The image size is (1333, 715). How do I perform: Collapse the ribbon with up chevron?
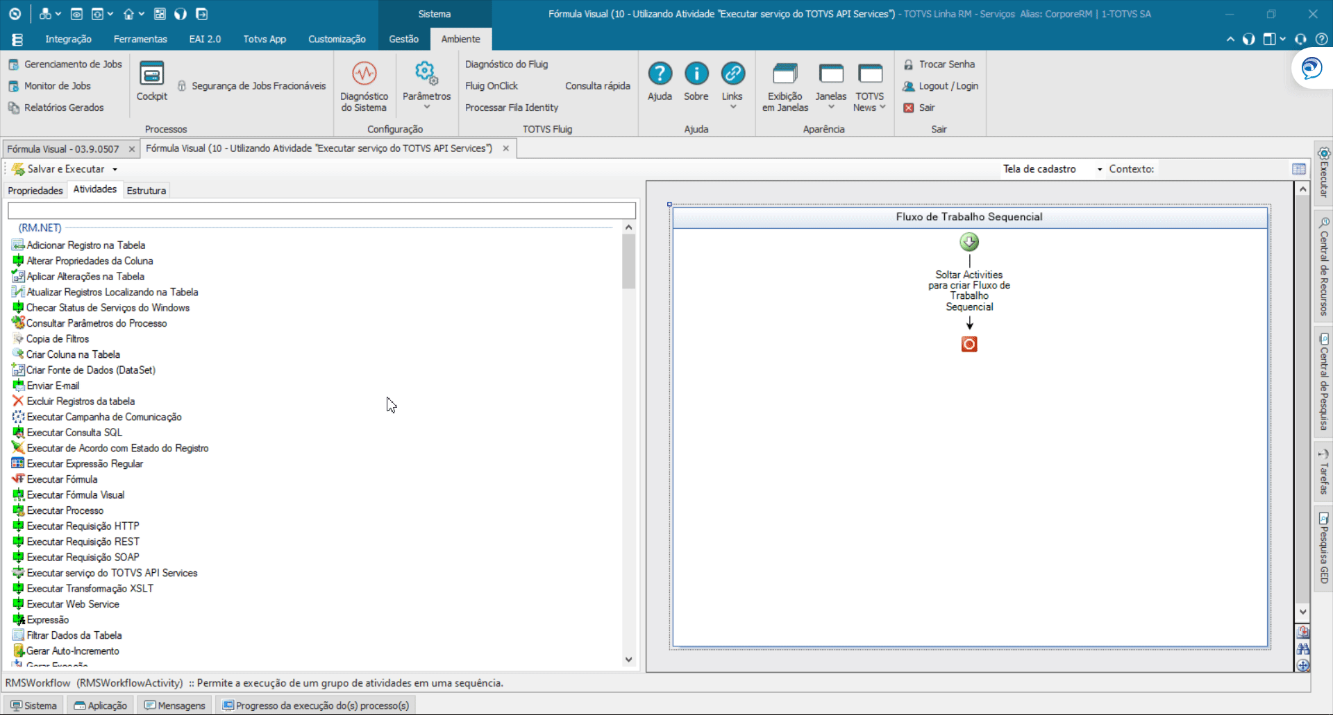tap(1230, 40)
